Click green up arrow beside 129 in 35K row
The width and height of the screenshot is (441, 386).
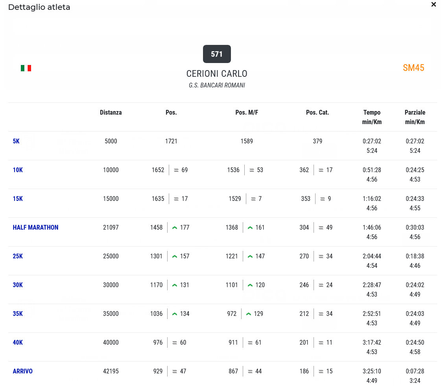[x=249, y=314]
